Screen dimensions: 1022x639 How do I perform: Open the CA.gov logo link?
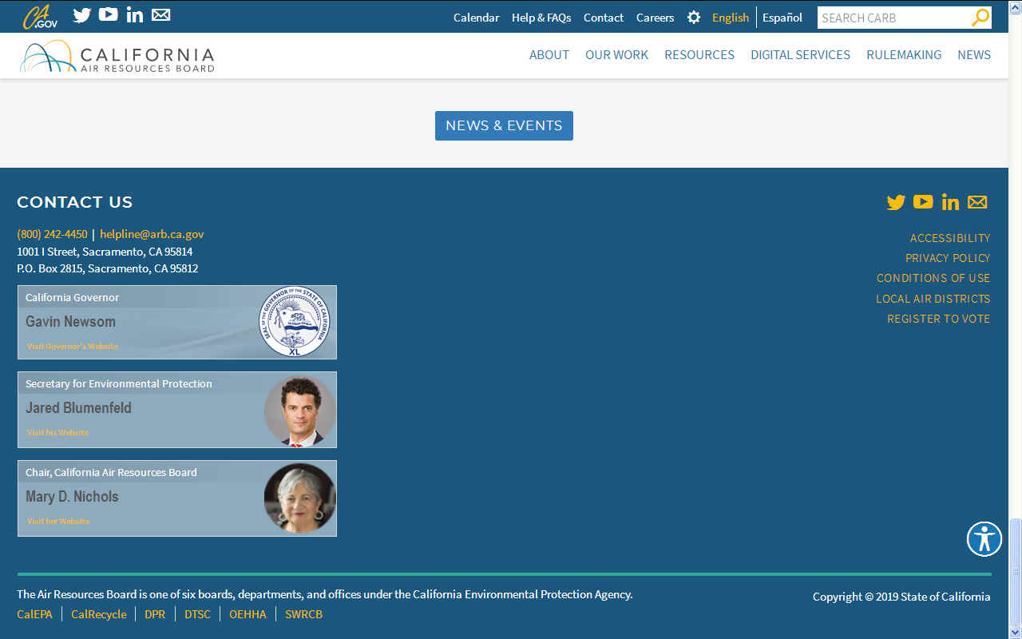pos(40,17)
